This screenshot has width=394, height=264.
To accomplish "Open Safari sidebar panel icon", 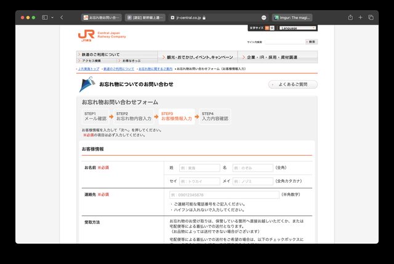I will (45, 17).
